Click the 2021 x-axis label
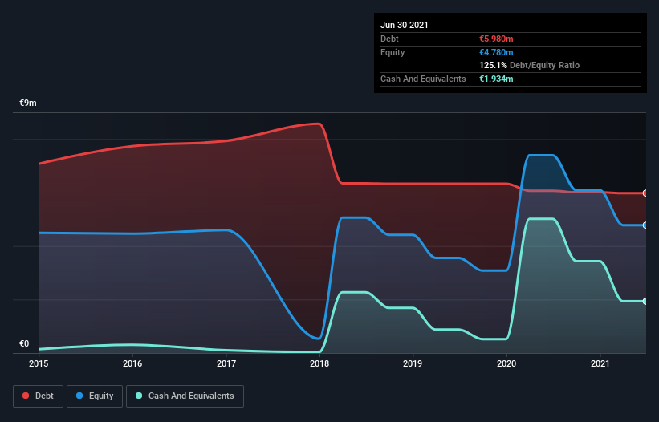 point(600,363)
